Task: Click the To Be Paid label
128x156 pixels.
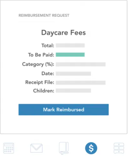Action: pyautogui.click(x=41, y=55)
